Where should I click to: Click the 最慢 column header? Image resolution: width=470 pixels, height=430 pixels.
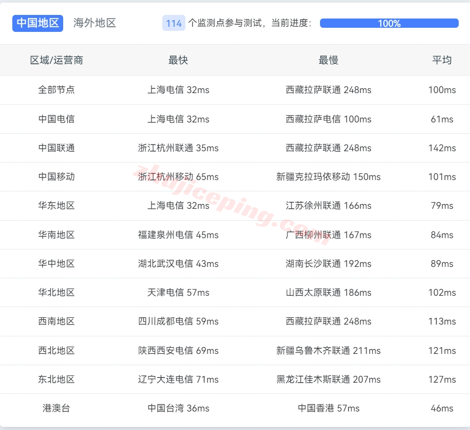(328, 60)
